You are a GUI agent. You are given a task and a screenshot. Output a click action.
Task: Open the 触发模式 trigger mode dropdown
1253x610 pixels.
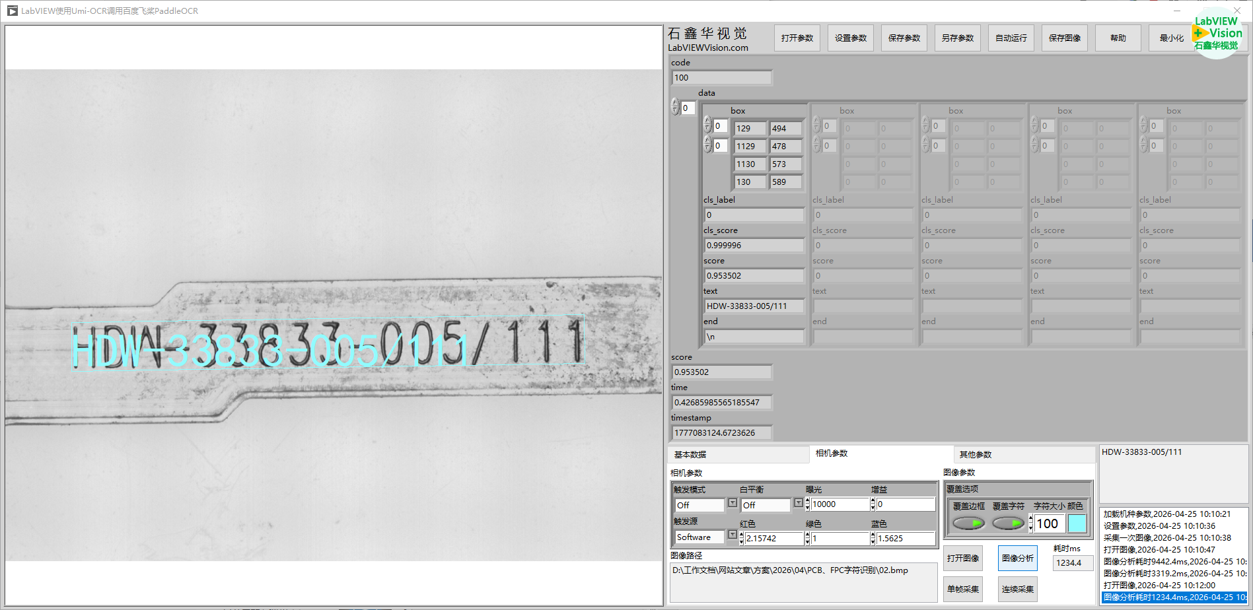pyautogui.click(x=732, y=504)
